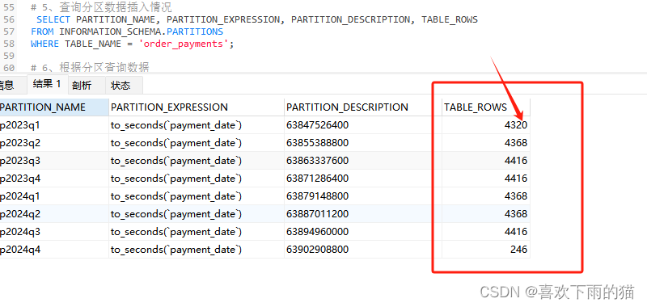647x307 pixels.
Task: Click description value 63894960000
Action: pos(317,232)
